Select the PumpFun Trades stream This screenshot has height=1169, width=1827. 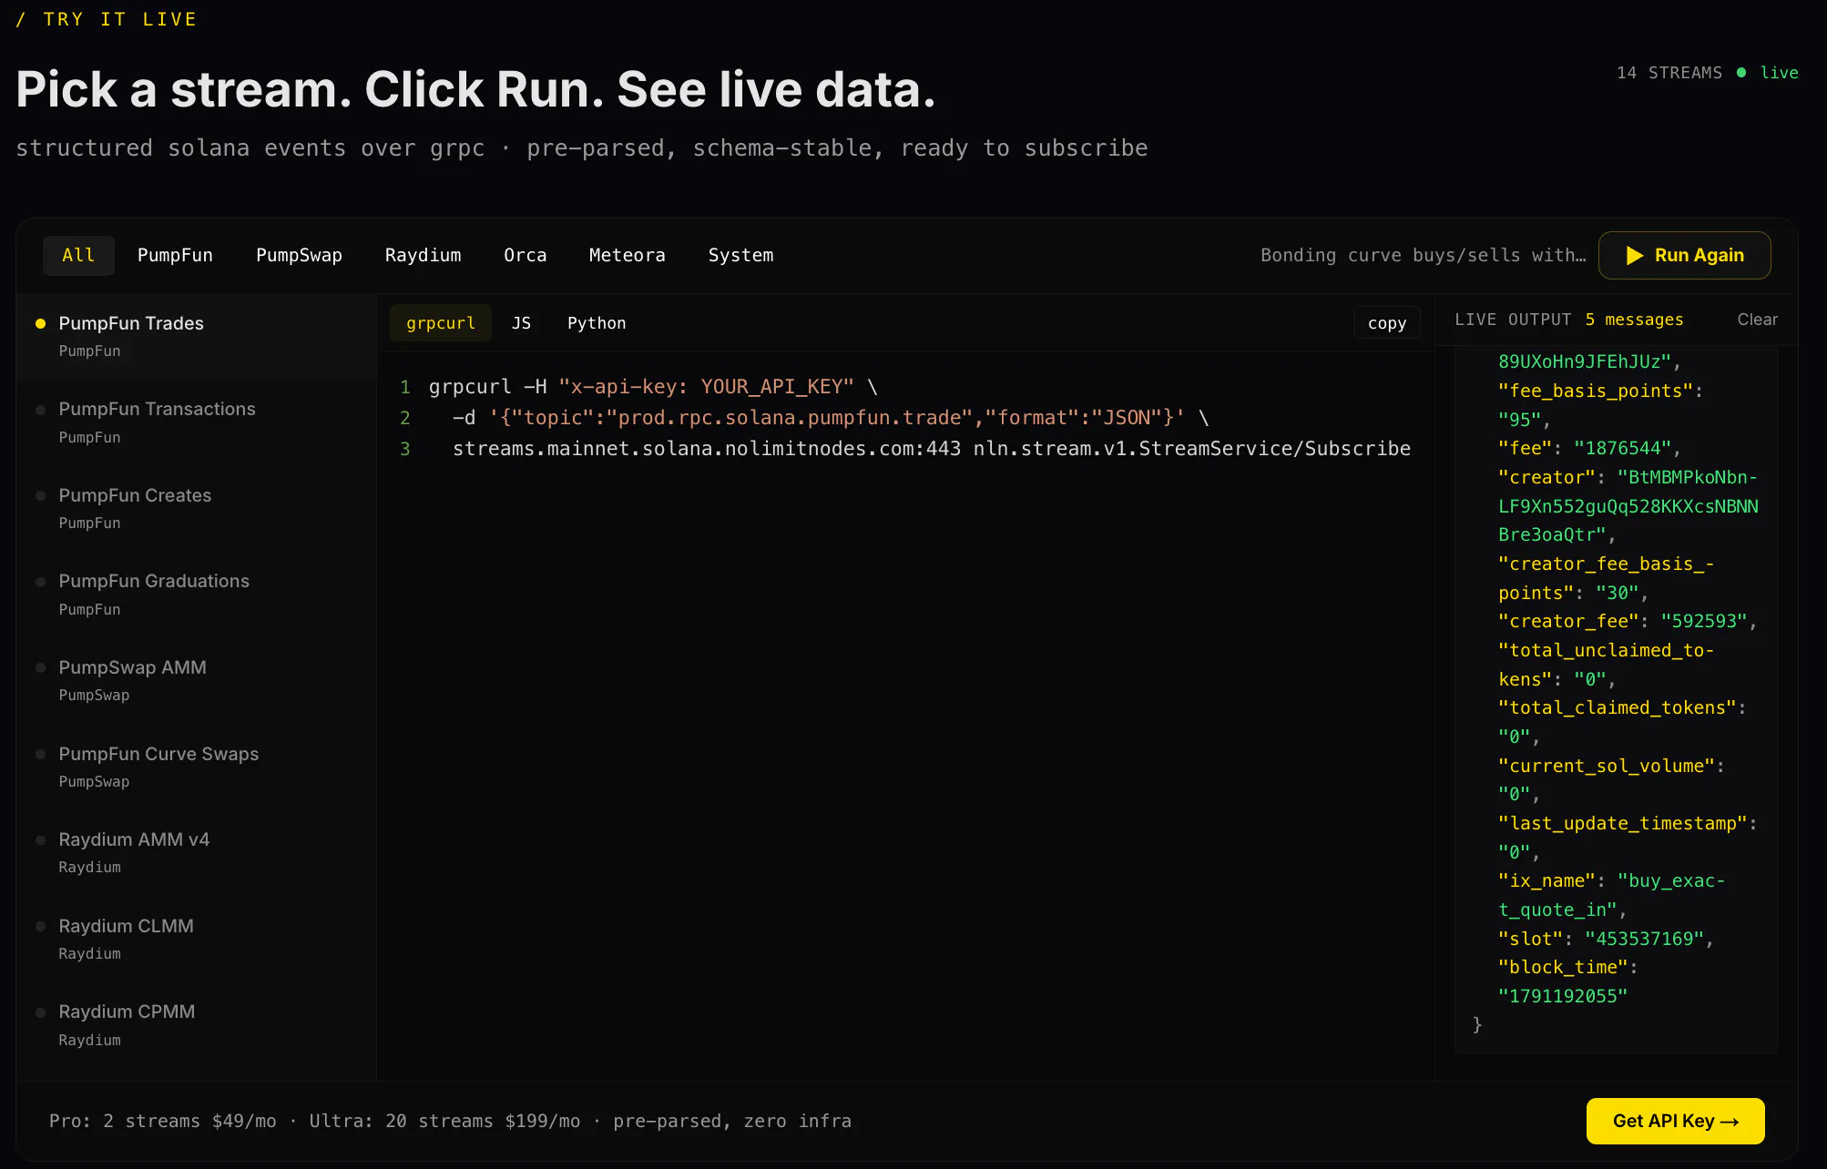pos(197,336)
